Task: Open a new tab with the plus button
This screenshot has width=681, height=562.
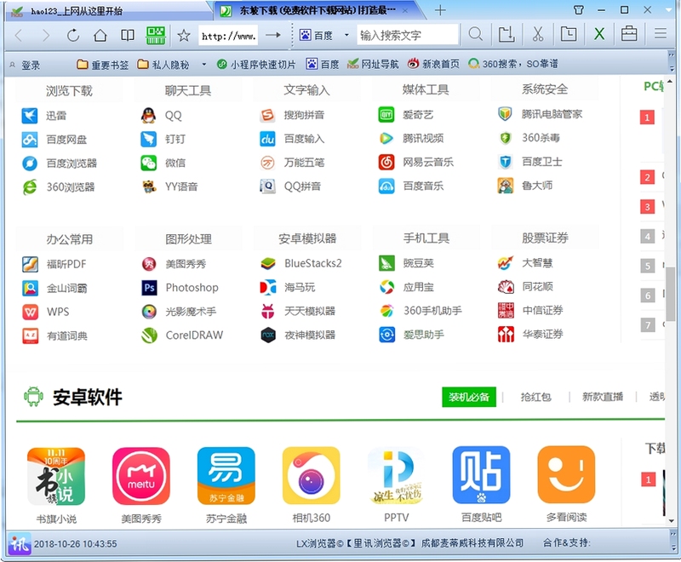Action: [x=440, y=10]
